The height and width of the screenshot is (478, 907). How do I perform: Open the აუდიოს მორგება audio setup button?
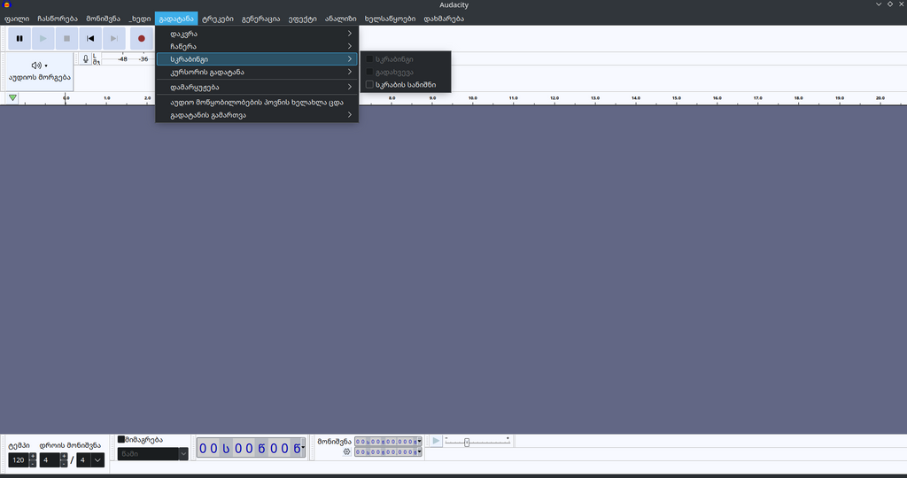click(39, 71)
